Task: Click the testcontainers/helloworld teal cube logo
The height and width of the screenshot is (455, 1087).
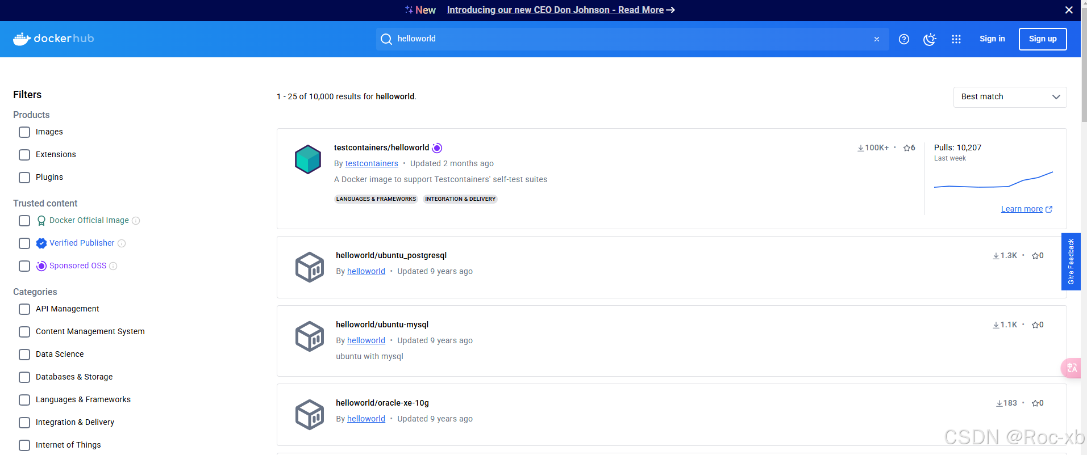Action: 308,159
